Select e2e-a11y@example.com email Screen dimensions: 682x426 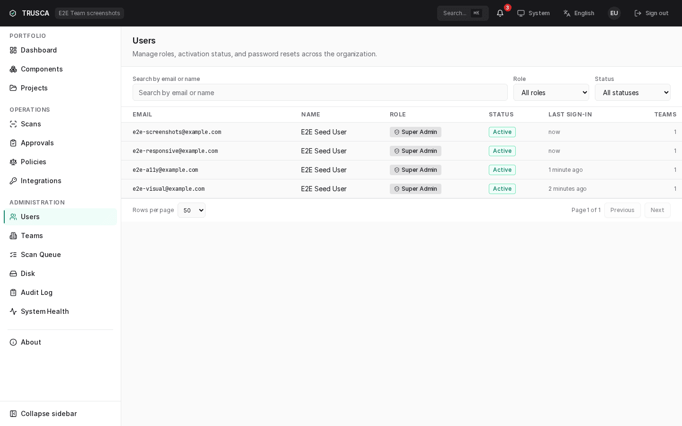(165, 170)
